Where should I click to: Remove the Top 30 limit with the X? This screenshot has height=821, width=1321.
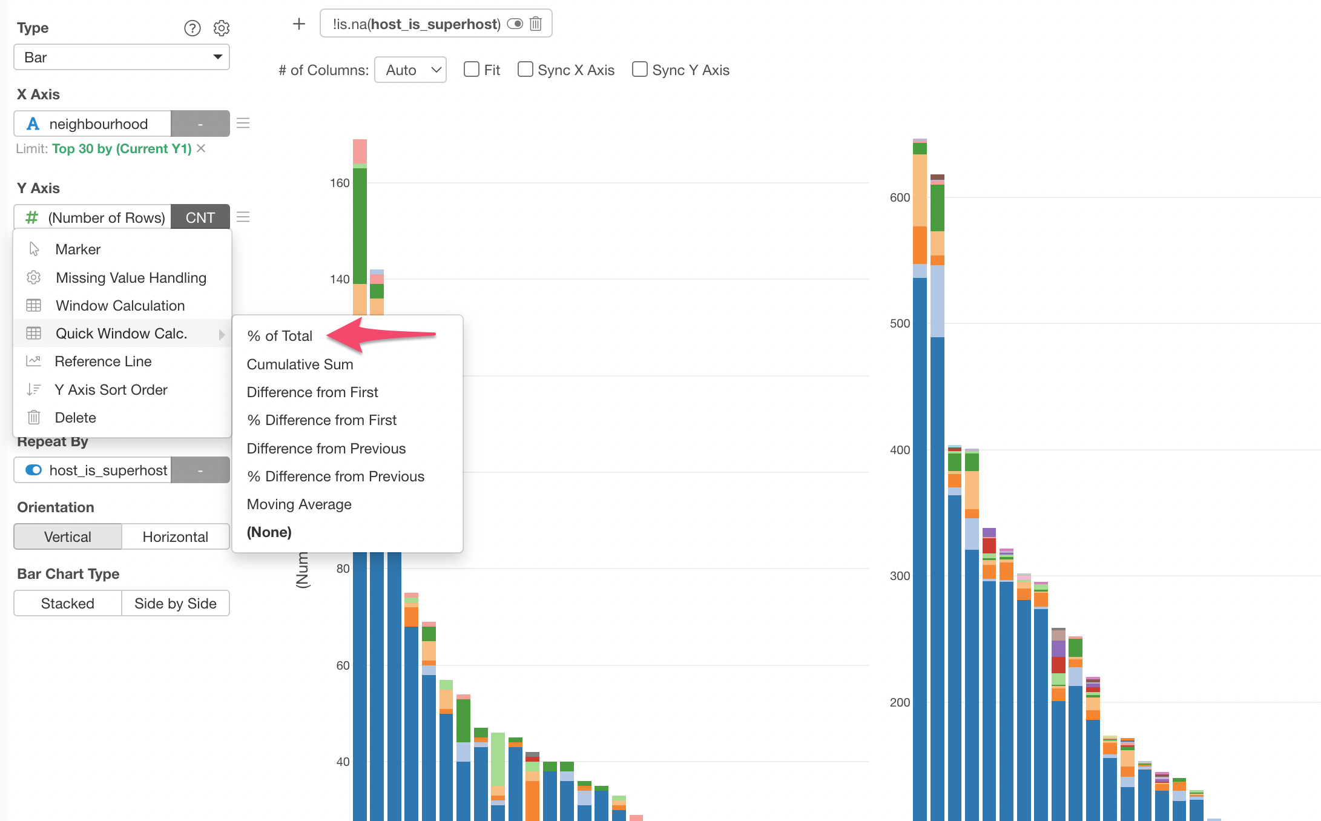tap(200, 148)
